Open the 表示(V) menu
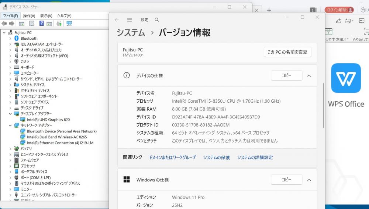 coord(46,16)
